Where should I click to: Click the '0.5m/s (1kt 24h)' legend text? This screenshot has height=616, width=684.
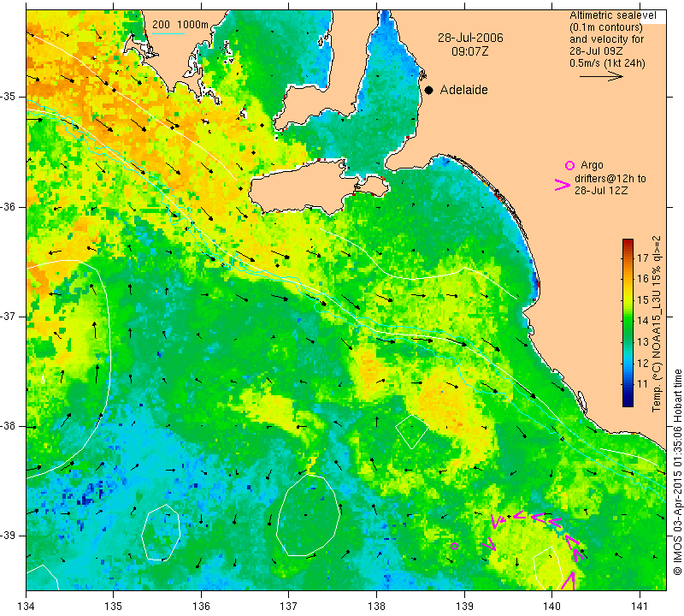(607, 63)
